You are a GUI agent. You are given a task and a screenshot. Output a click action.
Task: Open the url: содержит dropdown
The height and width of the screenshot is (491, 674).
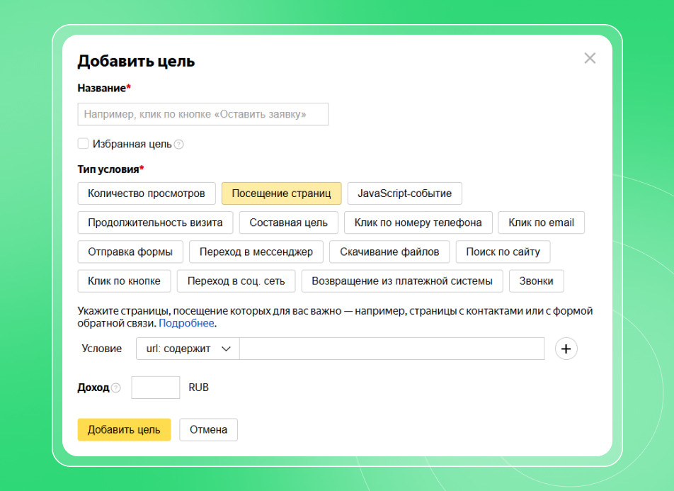tap(188, 349)
